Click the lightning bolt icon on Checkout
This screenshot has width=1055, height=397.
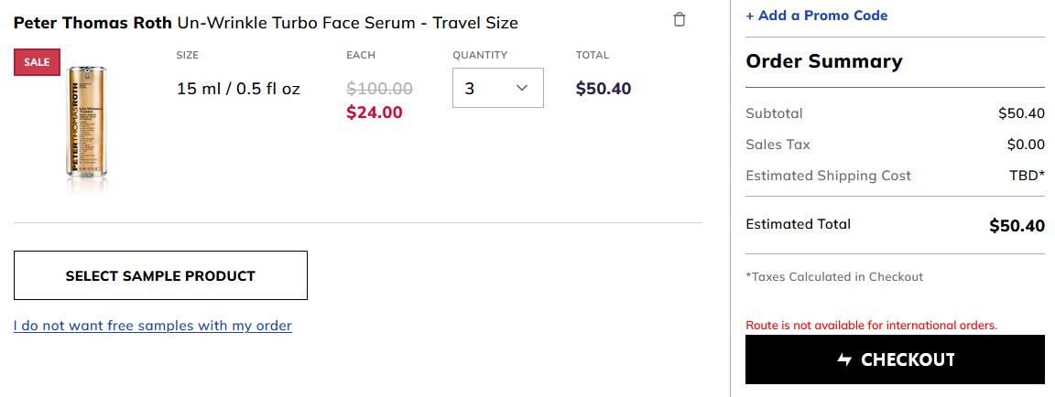click(x=844, y=360)
